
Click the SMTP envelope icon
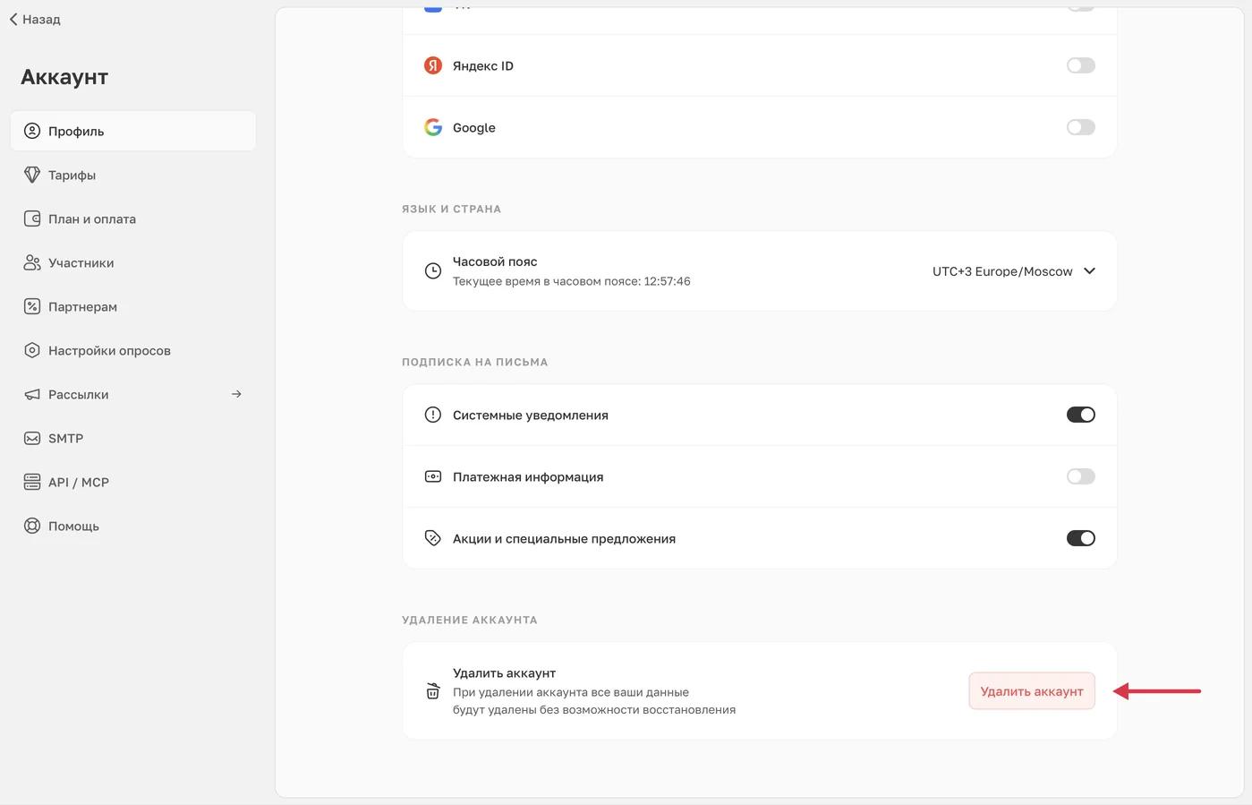(x=32, y=438)
